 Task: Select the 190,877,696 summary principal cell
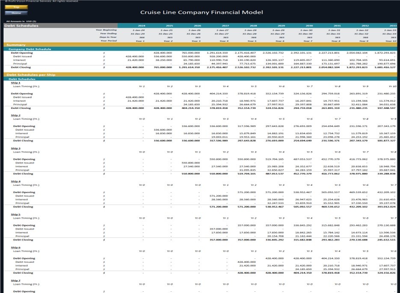coord(386,64)
